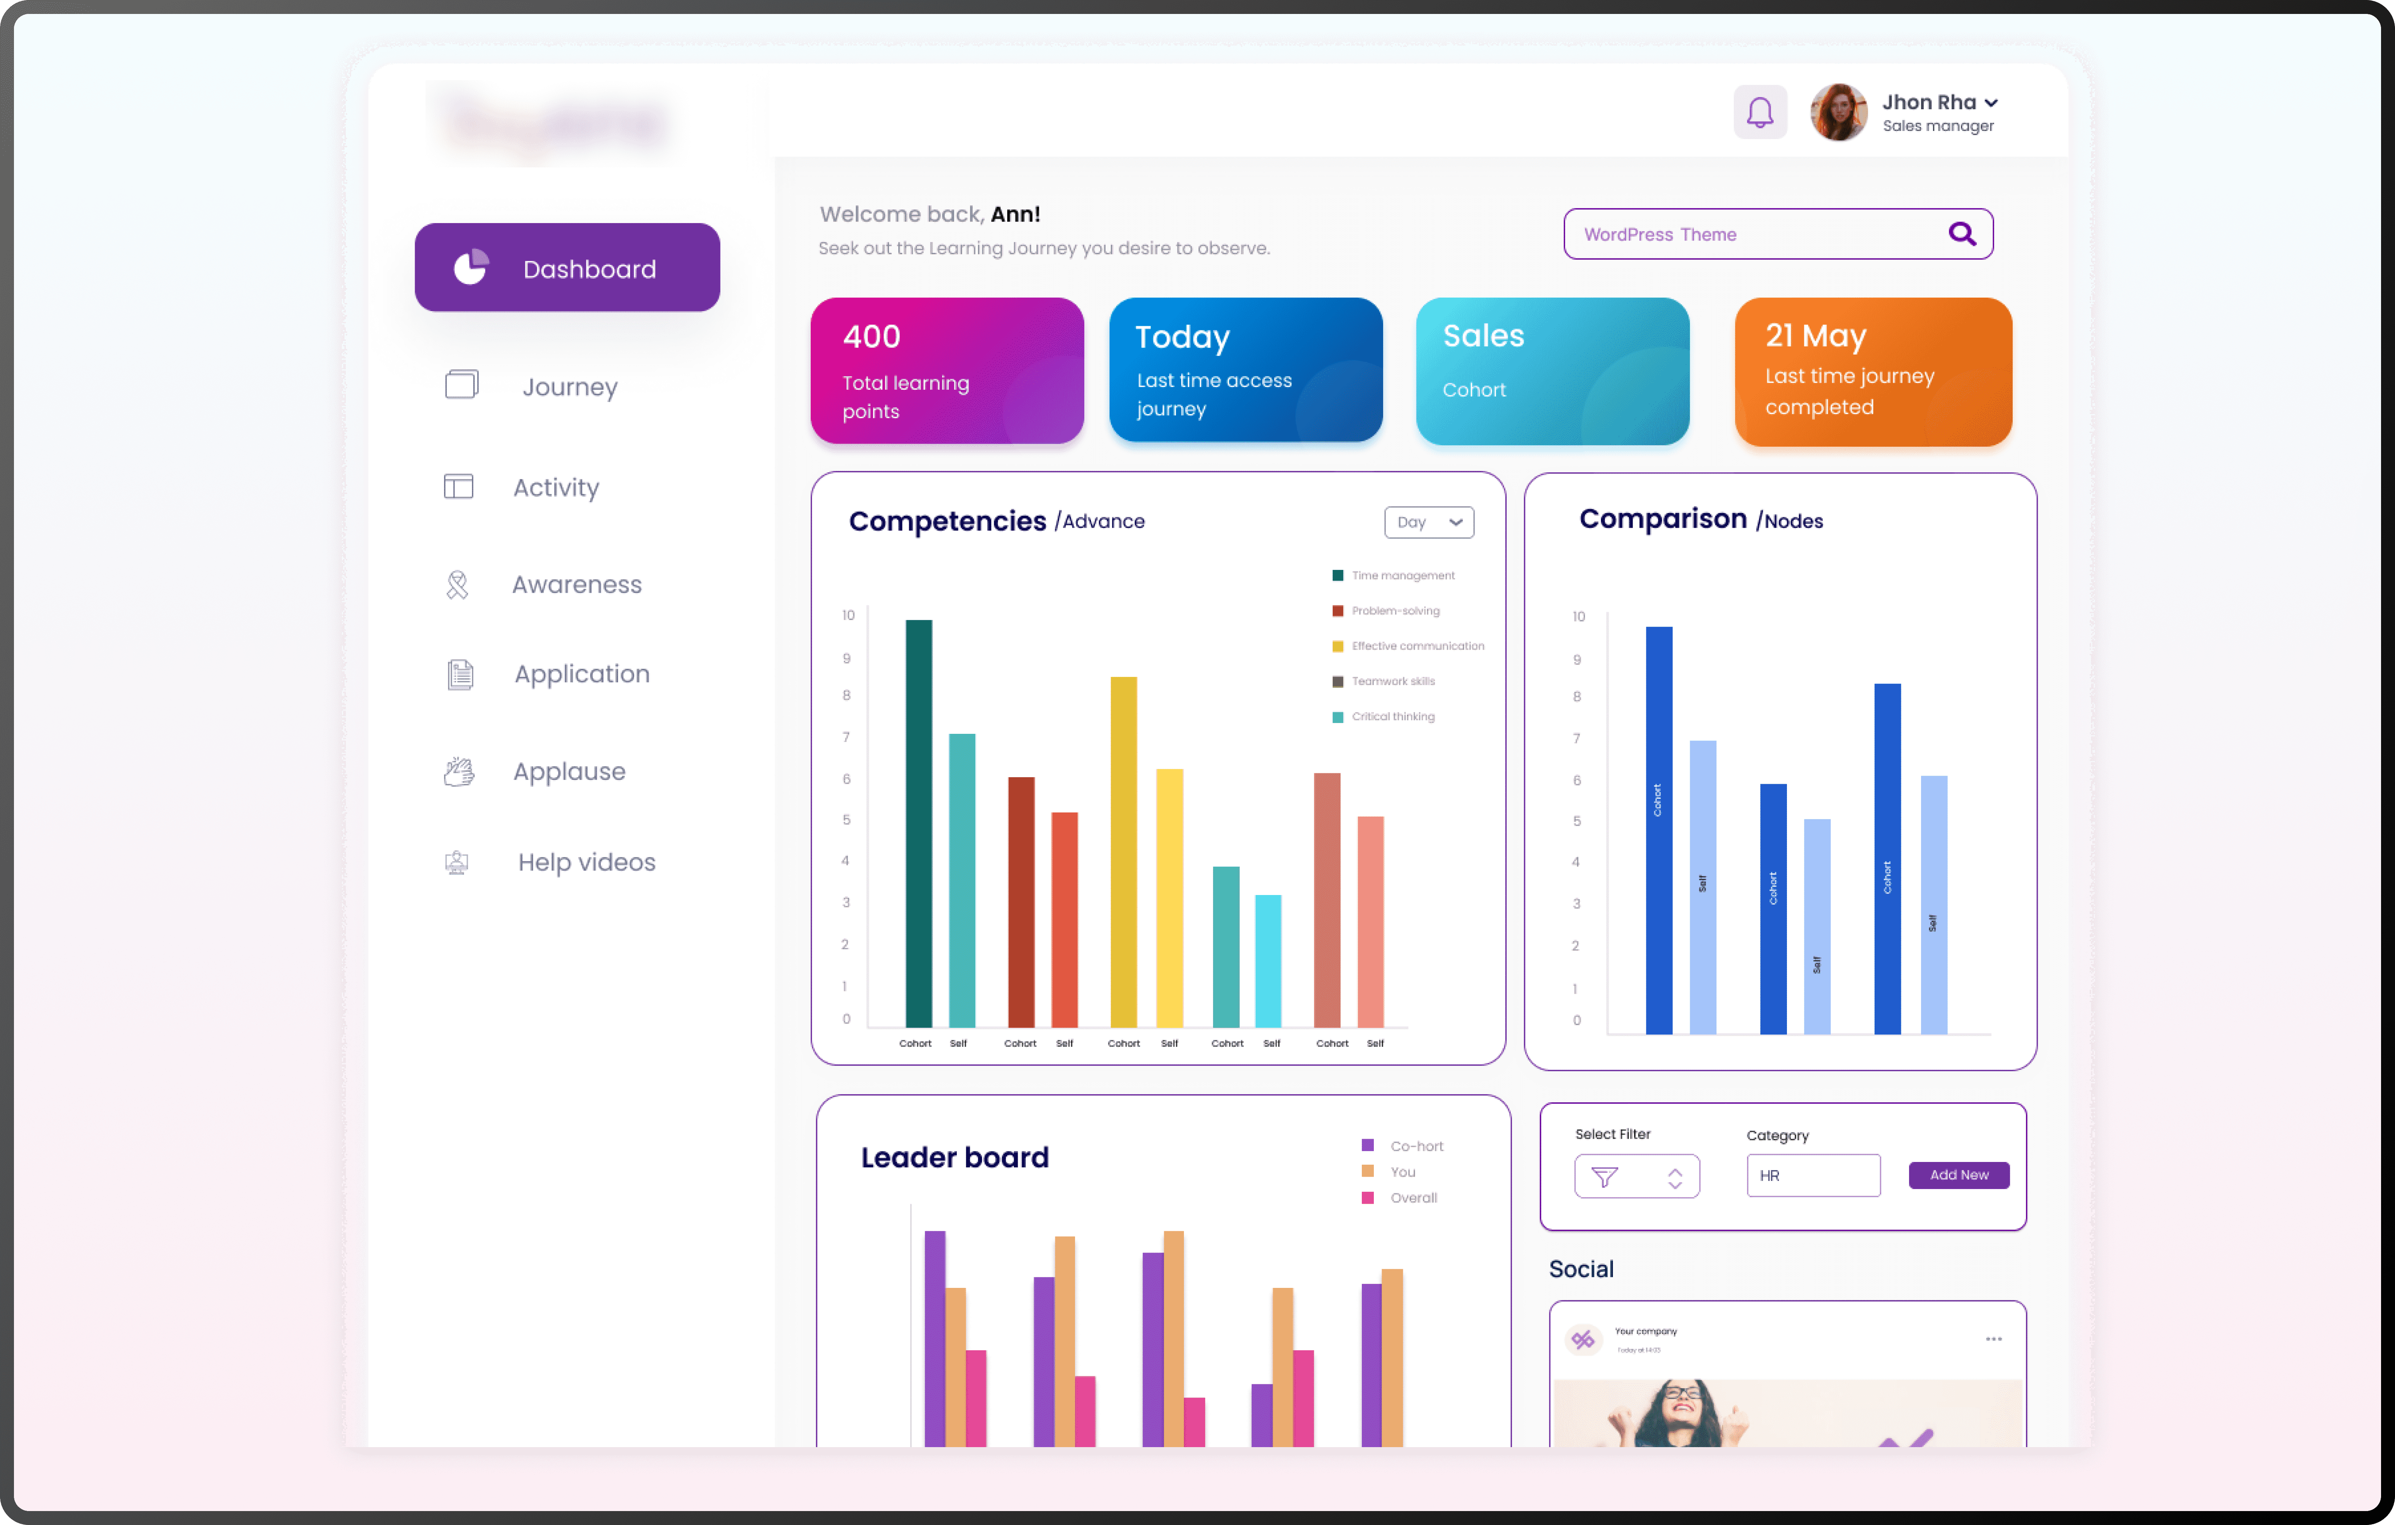Click the Help videos presenter icon

457,862
